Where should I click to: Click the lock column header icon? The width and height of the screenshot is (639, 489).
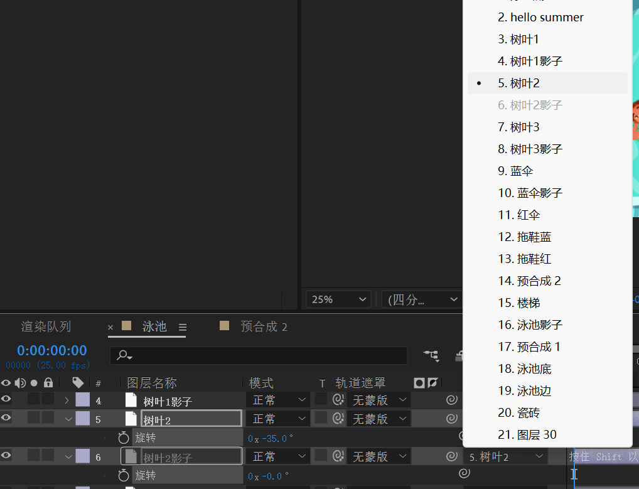click(x=48, y=382)
